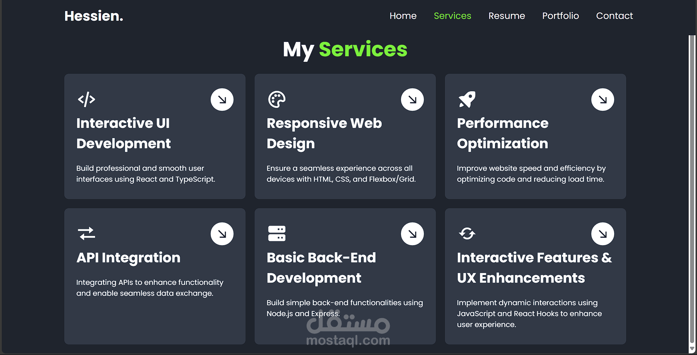
Task: Open the arrow button on Responsive Web Design card
Action: pos(412,100)
